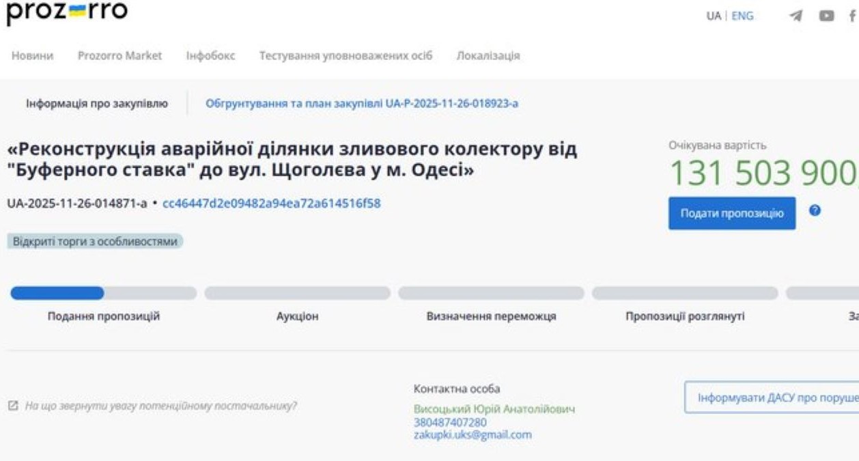Click the Відкриті торги з особливостями tag

pos(96,241)
